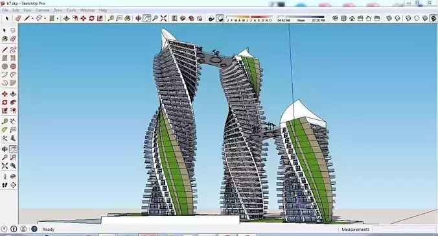Select the Polygon tool in left toolbar

click(13, 67)
